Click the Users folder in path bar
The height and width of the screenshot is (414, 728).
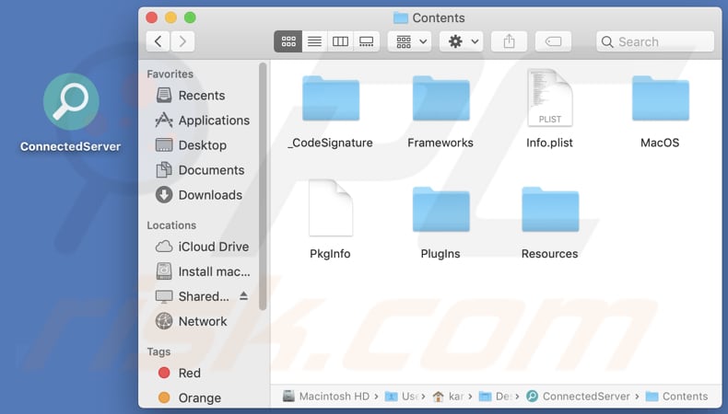coord(402,397)
